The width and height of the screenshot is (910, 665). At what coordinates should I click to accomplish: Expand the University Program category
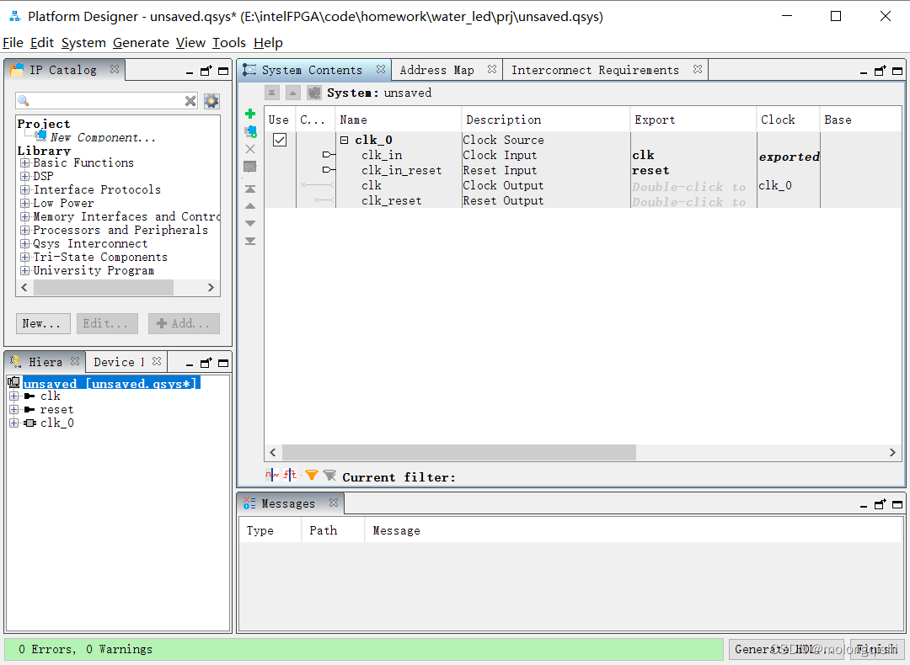[24, 271]
